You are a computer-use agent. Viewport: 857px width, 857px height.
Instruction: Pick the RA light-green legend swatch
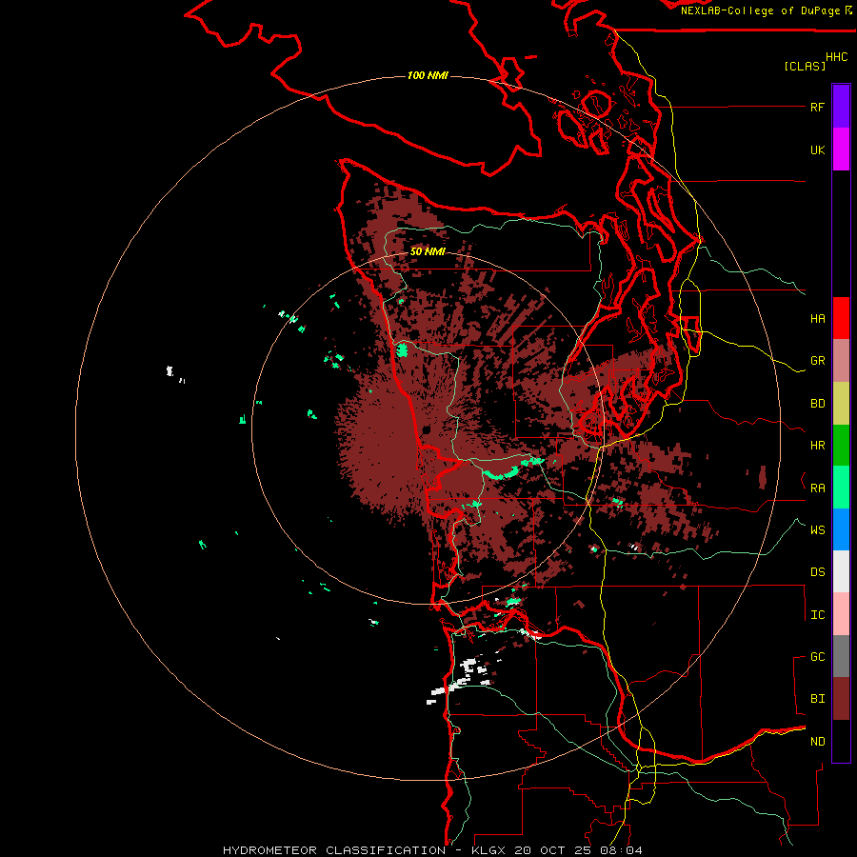pos(841,488)
